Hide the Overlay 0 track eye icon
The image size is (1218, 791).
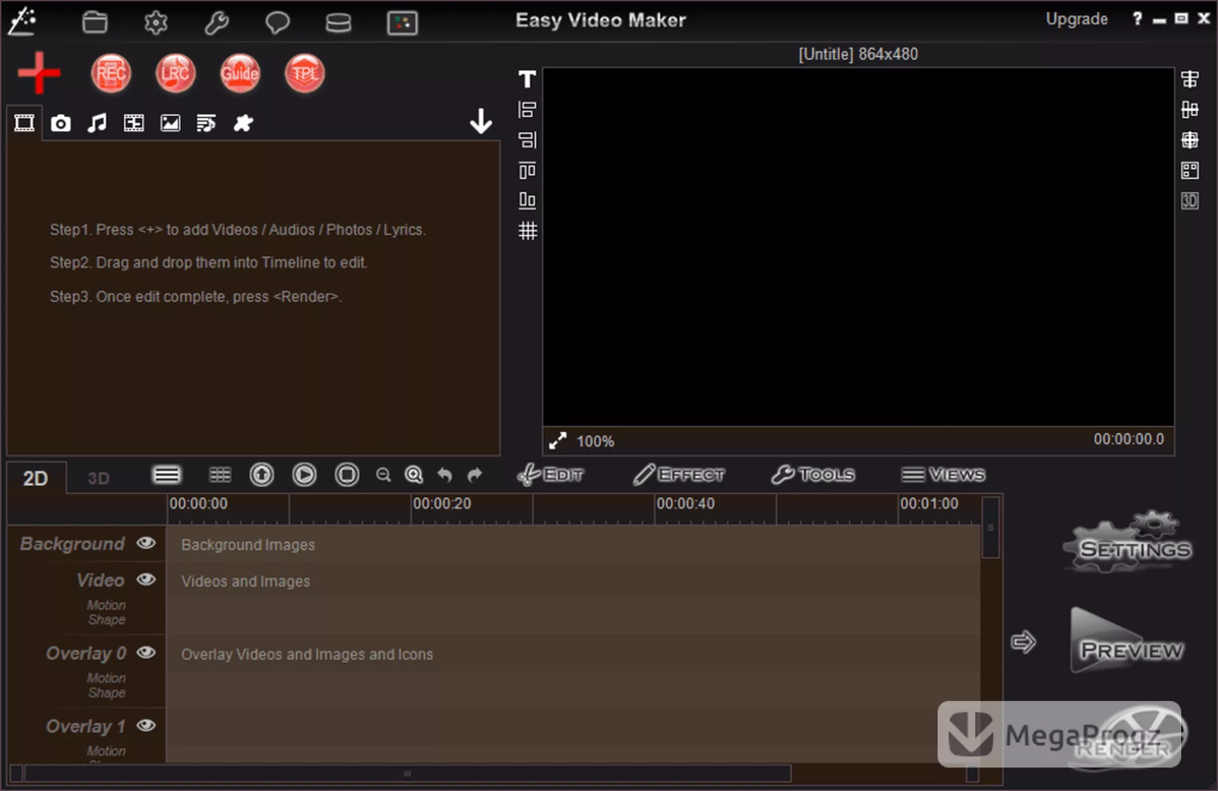coord(147,652)
